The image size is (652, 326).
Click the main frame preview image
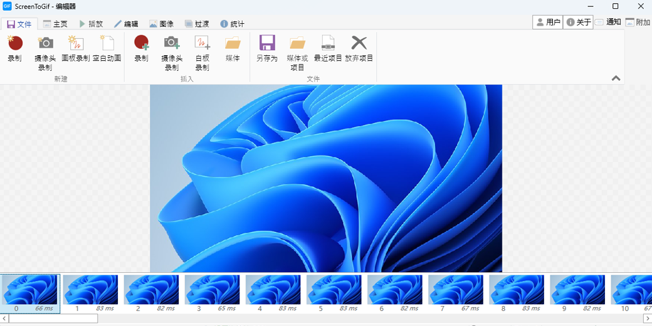(x=326, y=179)
